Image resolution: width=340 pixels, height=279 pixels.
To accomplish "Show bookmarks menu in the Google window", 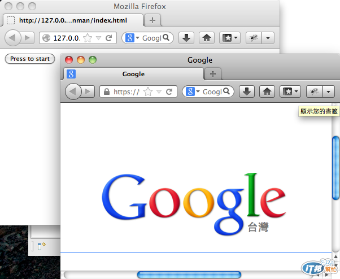I will click(x=290, y=91).
